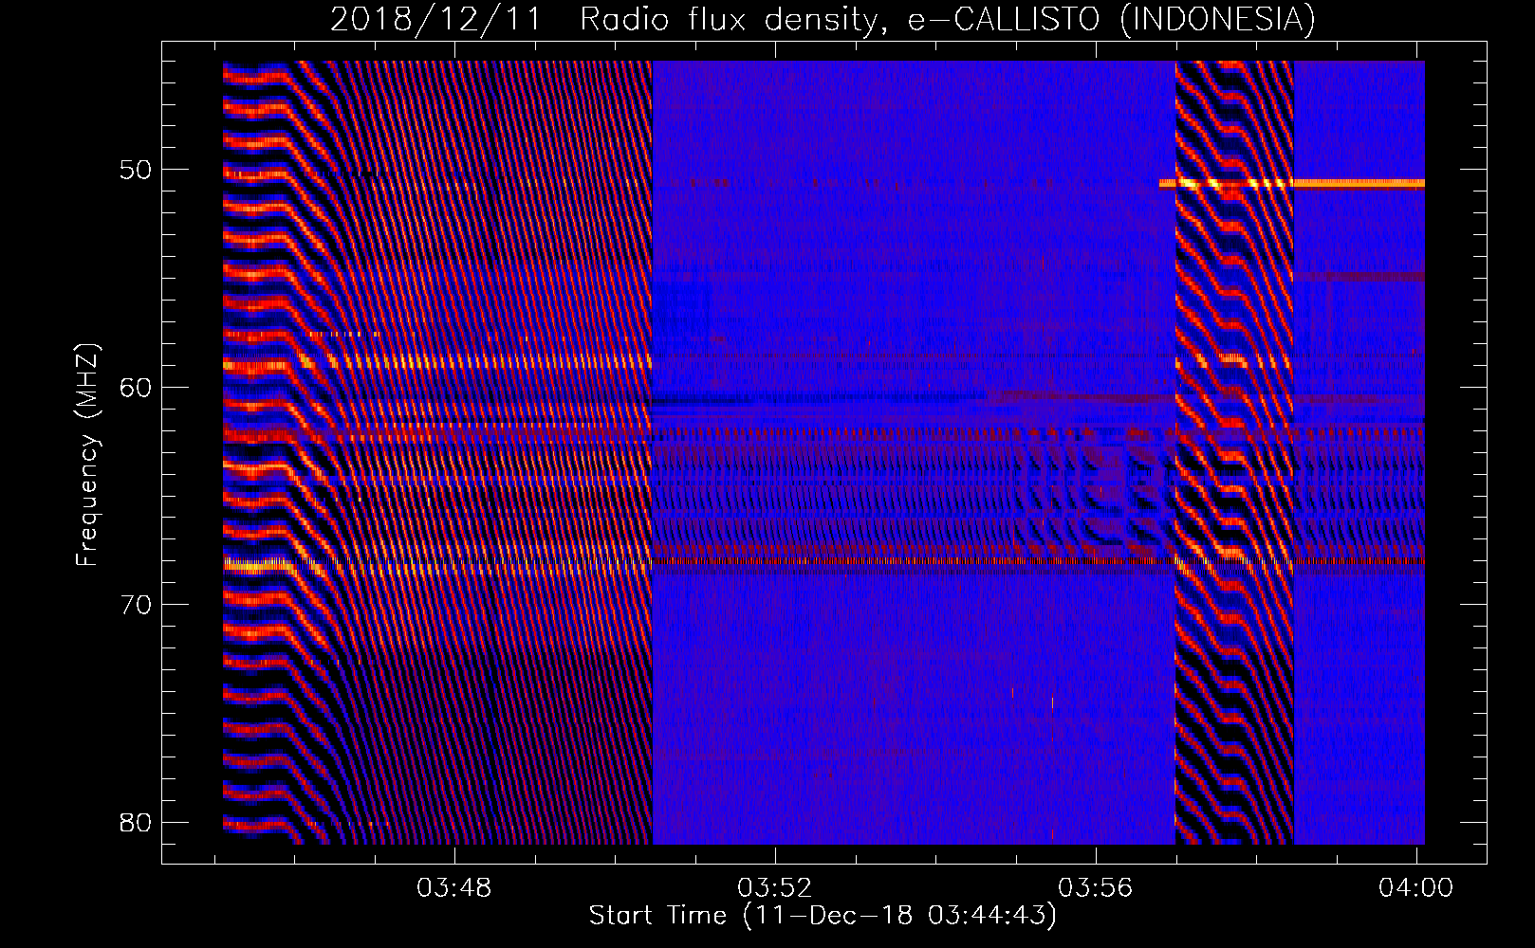Click the "Frequency (MHZ)" axis label
The image size is (1535, 948).
87,455
